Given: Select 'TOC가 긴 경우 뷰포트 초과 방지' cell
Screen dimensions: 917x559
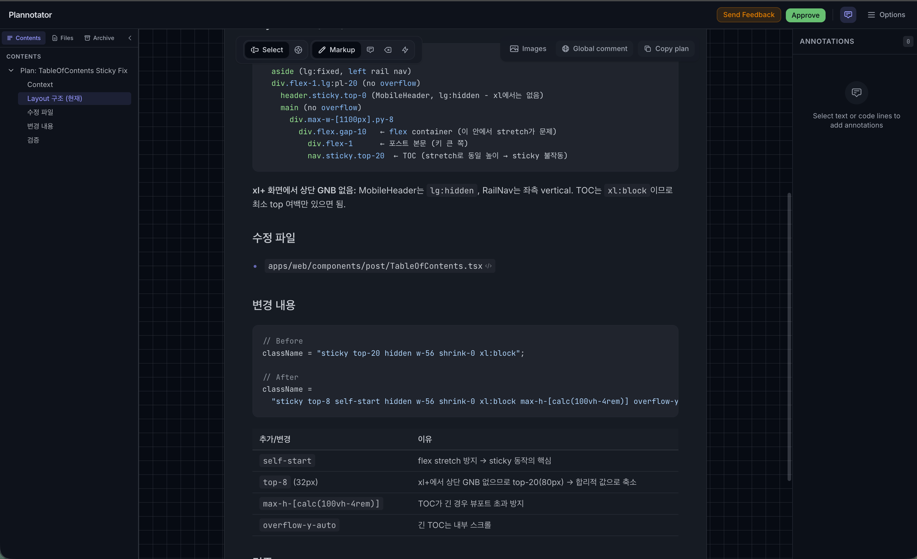Looking at the screenshot, I should coord(471,504).
